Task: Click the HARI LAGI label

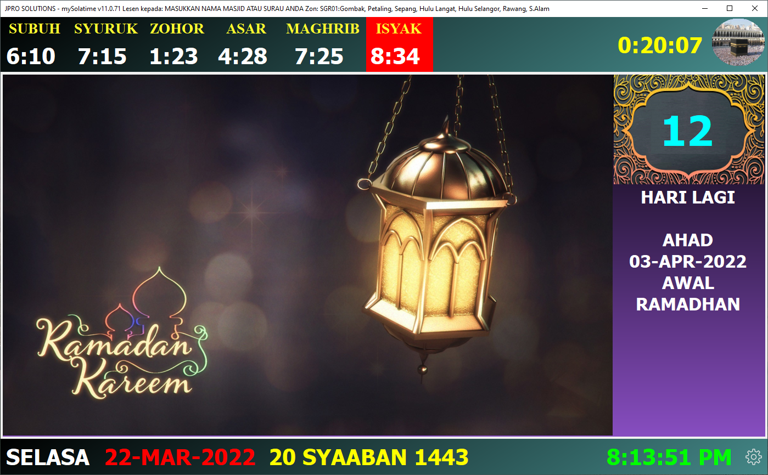Action: [x=688, y=197]
